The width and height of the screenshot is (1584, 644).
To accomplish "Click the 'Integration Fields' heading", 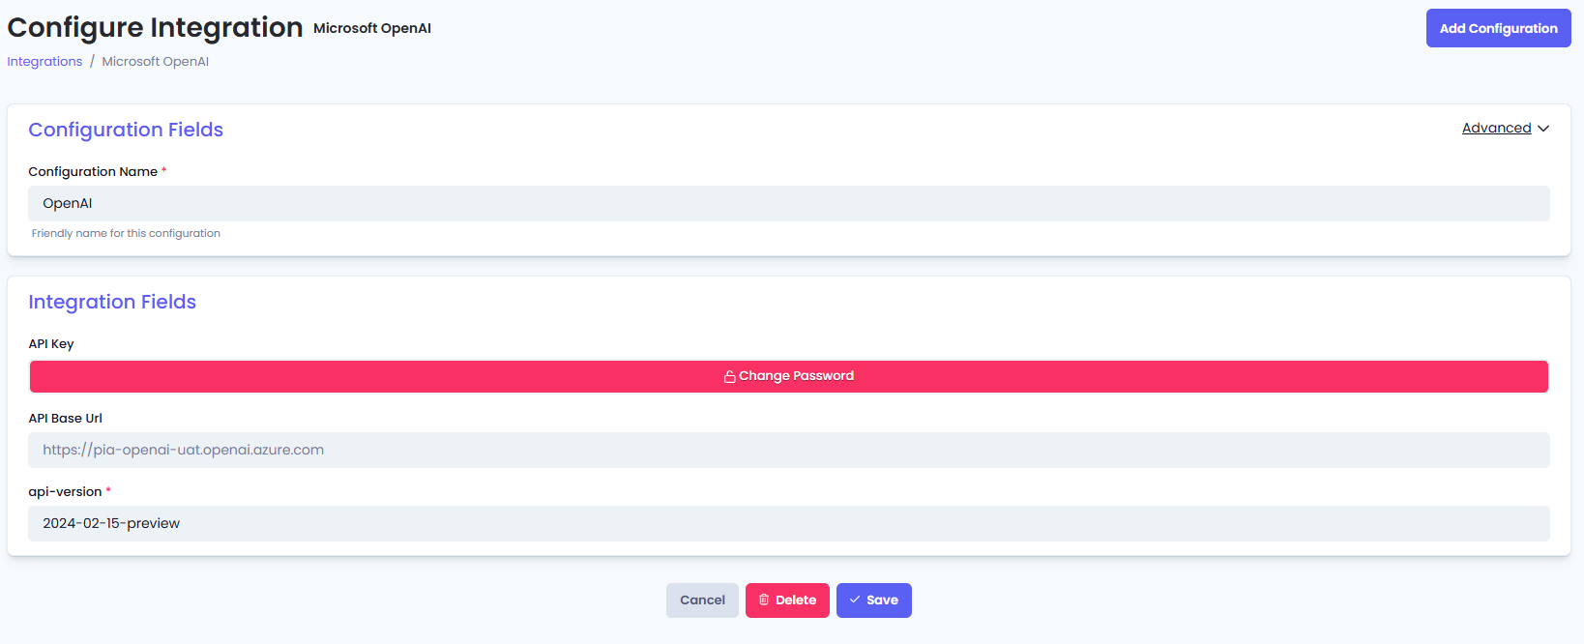I will point(112,302).
